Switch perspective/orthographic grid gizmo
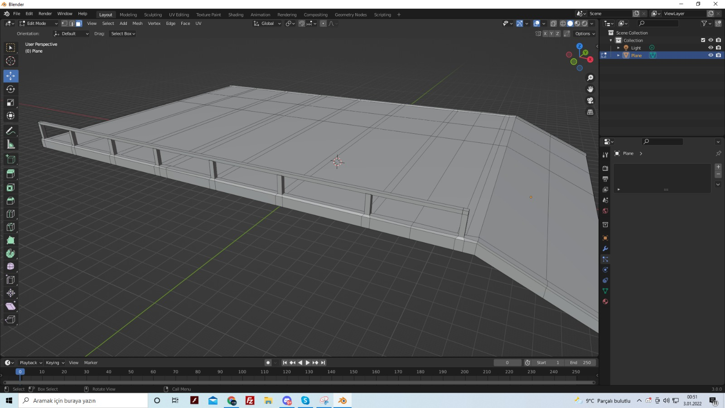The width and height of the screenshot is (725, 408). coord(590,112)
